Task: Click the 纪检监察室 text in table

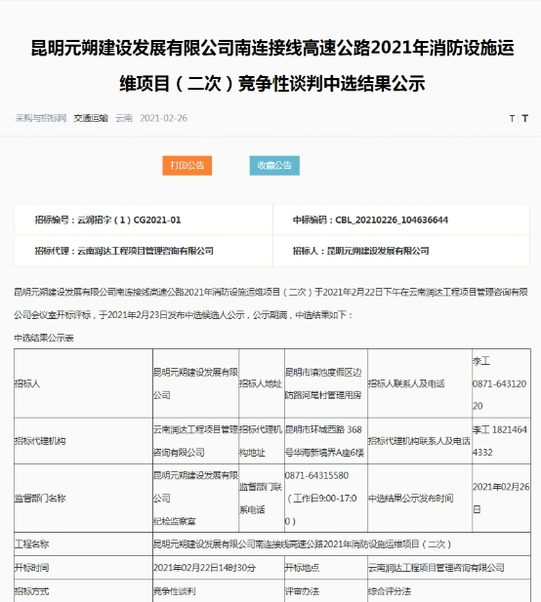Action: 175,521
